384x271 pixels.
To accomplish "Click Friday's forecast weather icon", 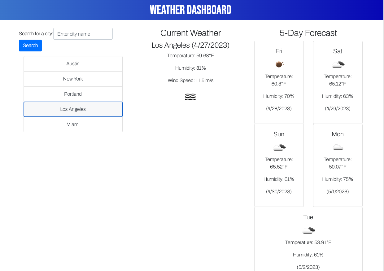I will [279, 64].
